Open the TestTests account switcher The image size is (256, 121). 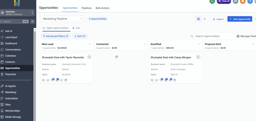click(17, 13)
